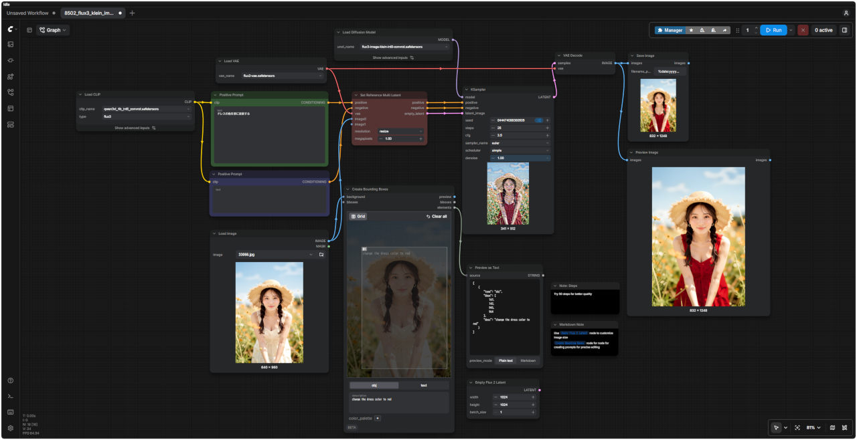
Task: Open the node library sidebar icon
Action: pyautogui.click(x=11, y=60)
